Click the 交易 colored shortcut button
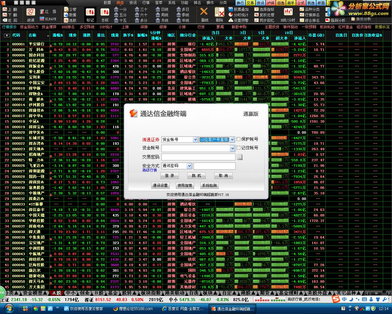 (250, 3)
